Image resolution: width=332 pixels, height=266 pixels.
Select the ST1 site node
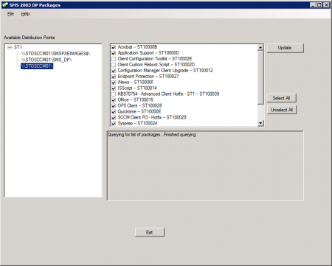tap(18, 47)
